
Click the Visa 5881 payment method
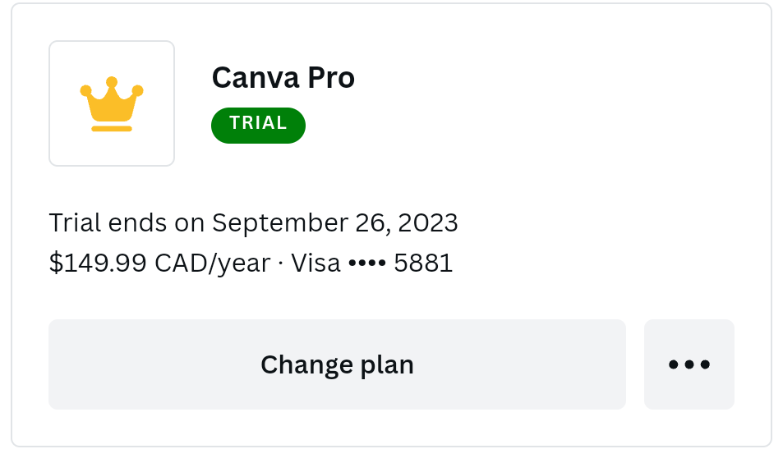point(371,263)
